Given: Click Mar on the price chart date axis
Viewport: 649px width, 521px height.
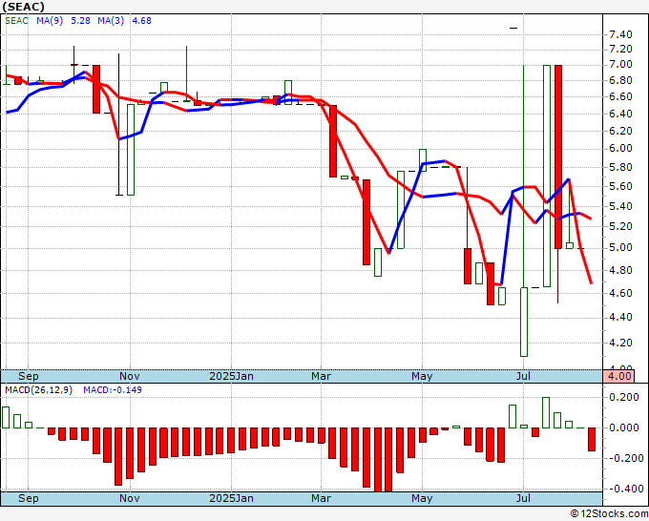Looking at the screenshot, I should pos(322,377).
